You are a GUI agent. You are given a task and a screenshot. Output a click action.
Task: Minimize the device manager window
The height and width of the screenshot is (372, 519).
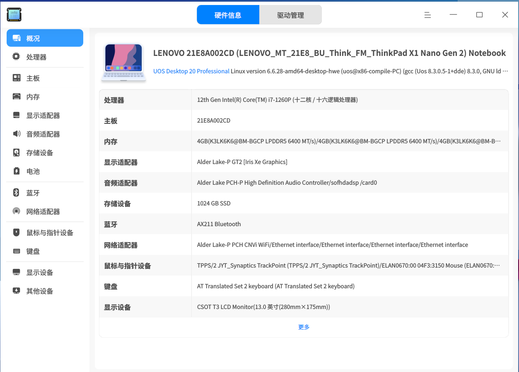click(x=454, y=15)
